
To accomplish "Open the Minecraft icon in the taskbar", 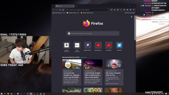I will [28, 94].
